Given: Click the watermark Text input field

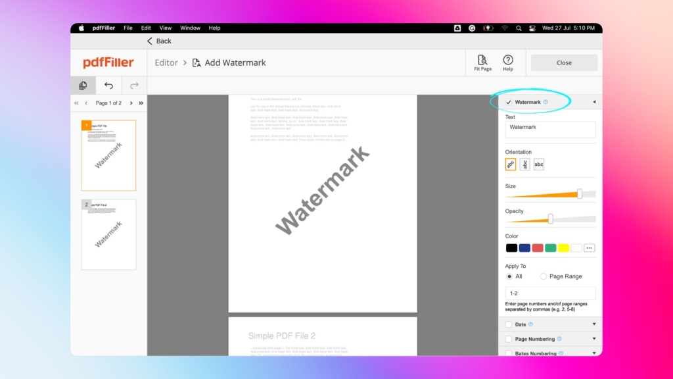Looking at the screenshot, I should (550, 130).
